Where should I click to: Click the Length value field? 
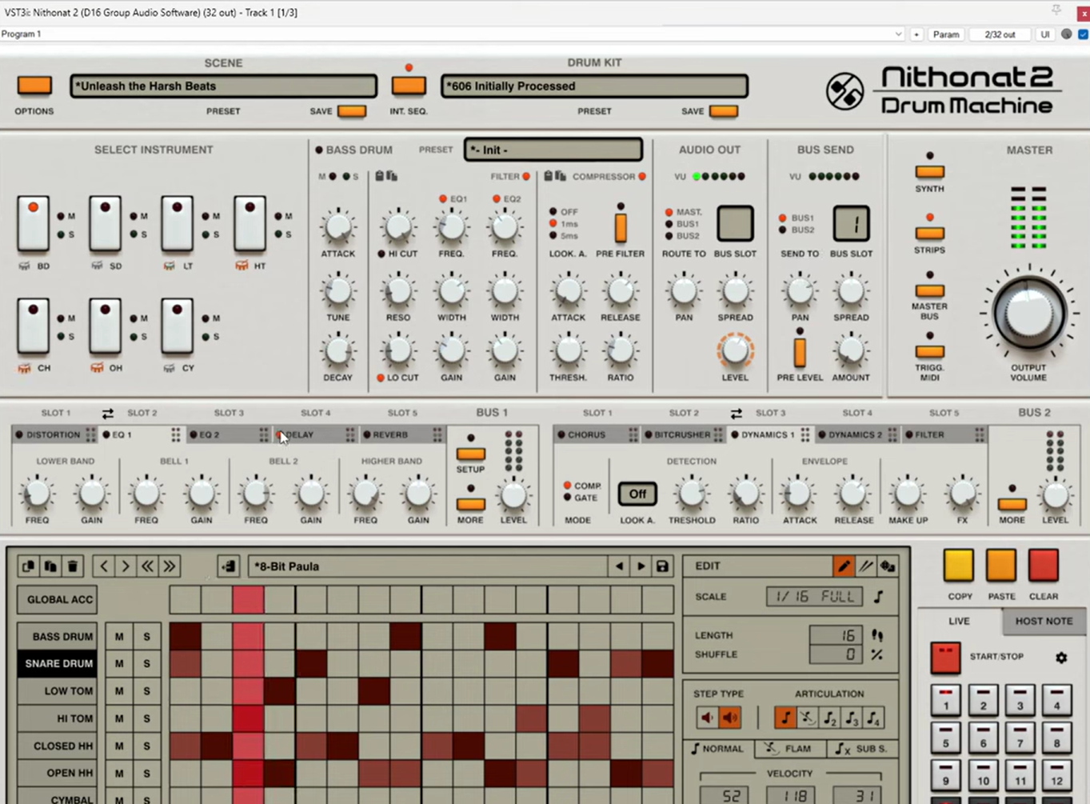click(836, 635)
